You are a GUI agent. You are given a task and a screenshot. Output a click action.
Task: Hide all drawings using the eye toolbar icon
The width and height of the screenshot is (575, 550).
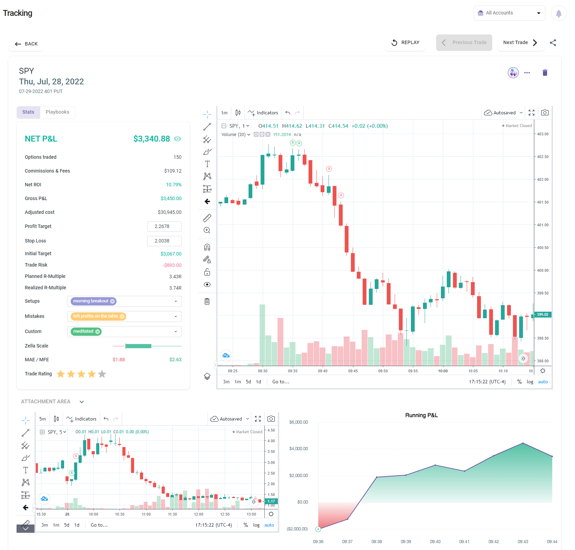[207, 284]
